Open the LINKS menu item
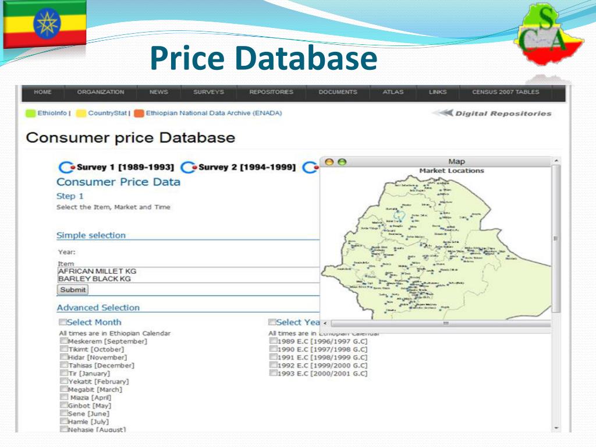Screen dimensions: 596x447 (x=438, y=92)
